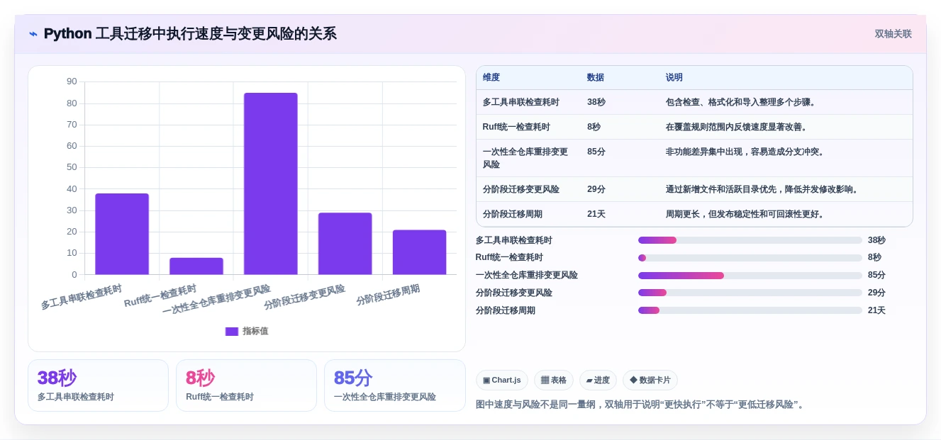Click the short 8 bar for Ruff in chart
941x440 pixels.
click(196, 266)
